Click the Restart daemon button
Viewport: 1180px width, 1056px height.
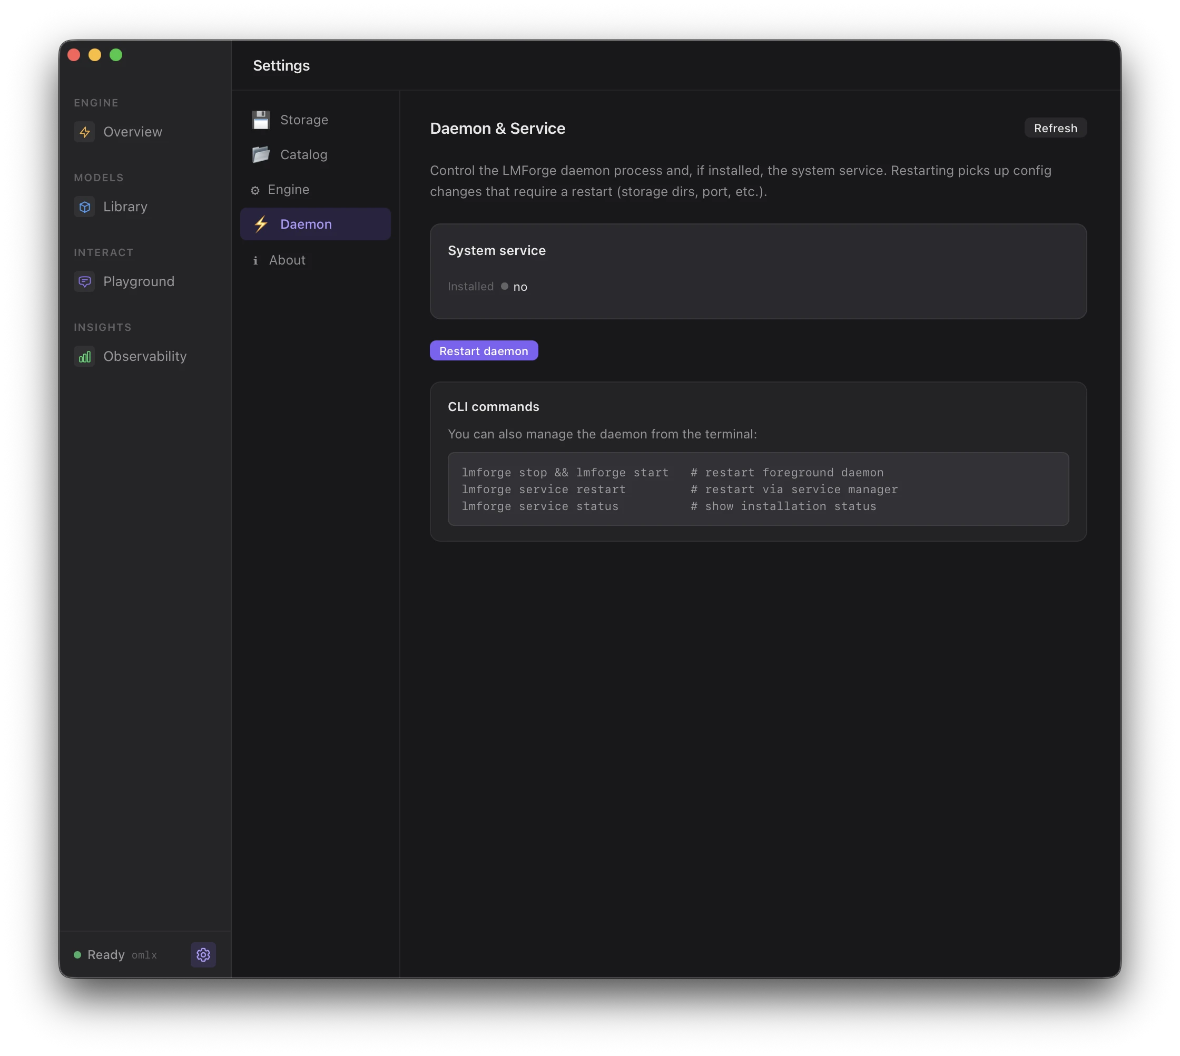483,350
